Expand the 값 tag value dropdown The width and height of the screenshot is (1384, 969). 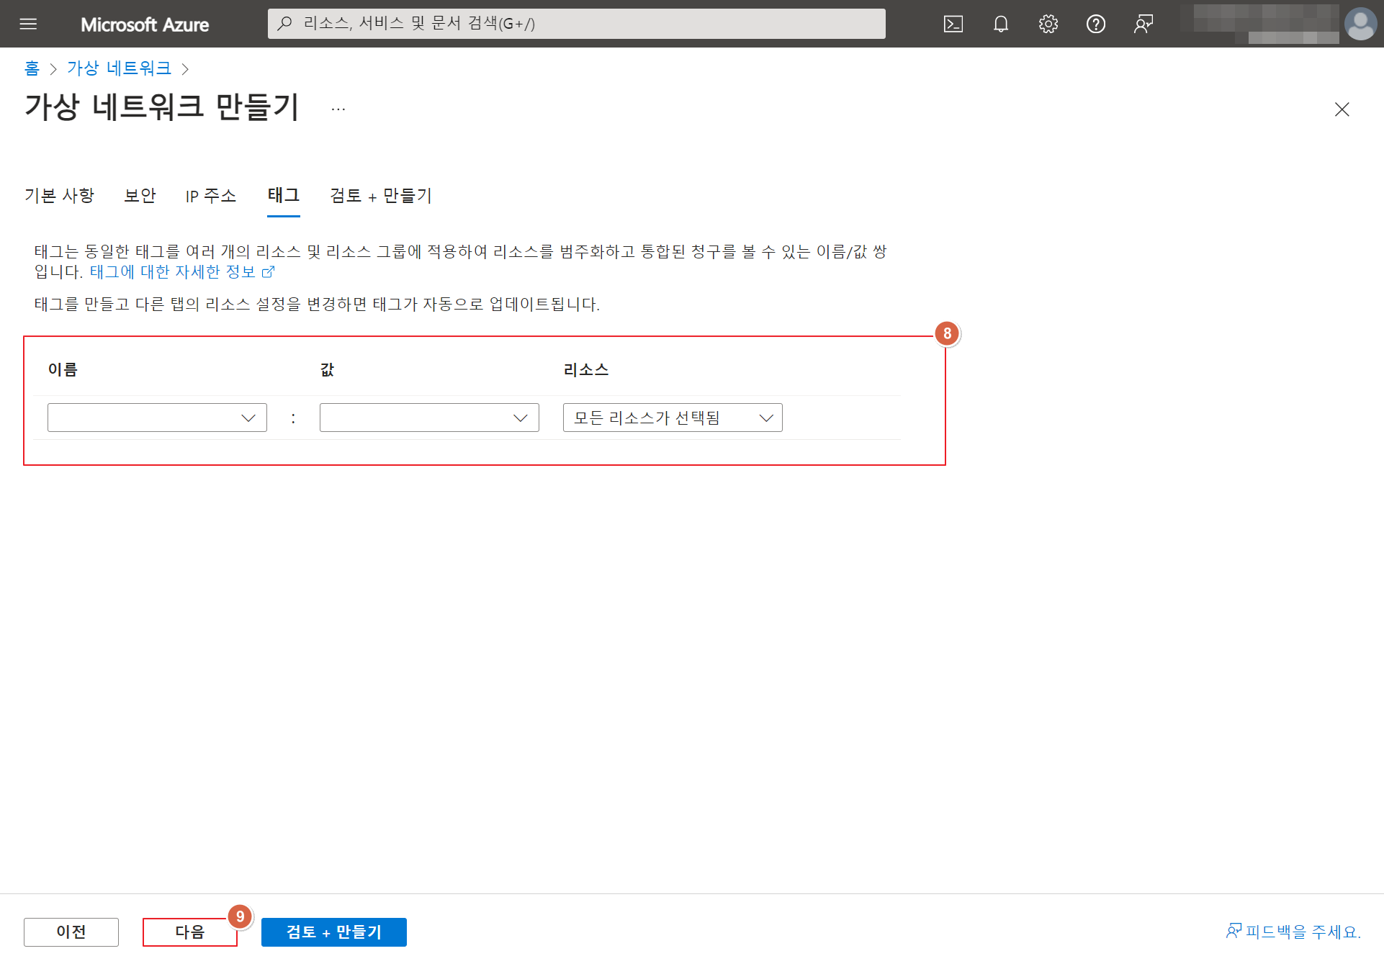point(429,418)
